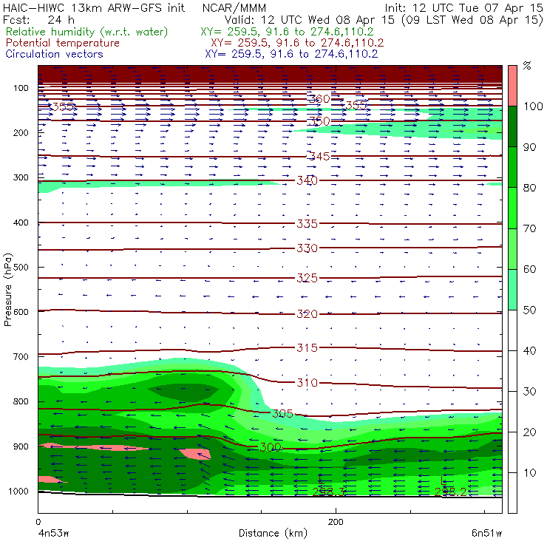The width and height of the screenshot is (547, 547).
Task: Click the 'Init: 12 UTC Tue 07 Apr 15' text
Action: point(463,8)
